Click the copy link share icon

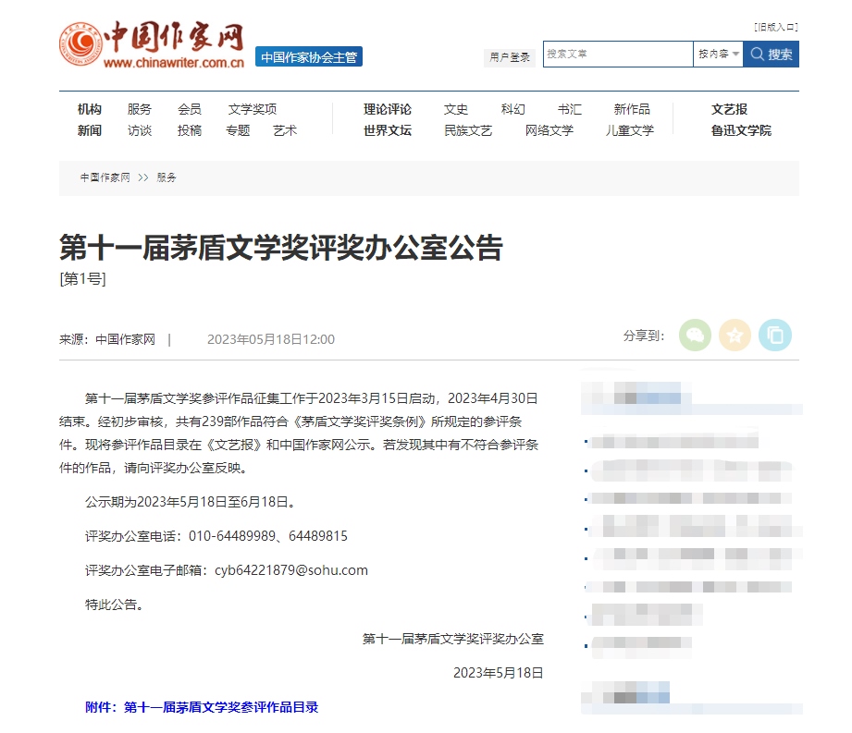tap(776, 336)
